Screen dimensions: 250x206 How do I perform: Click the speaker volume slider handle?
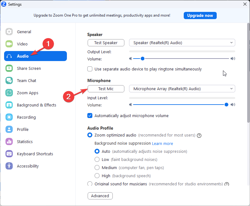(x=143, y=59)
